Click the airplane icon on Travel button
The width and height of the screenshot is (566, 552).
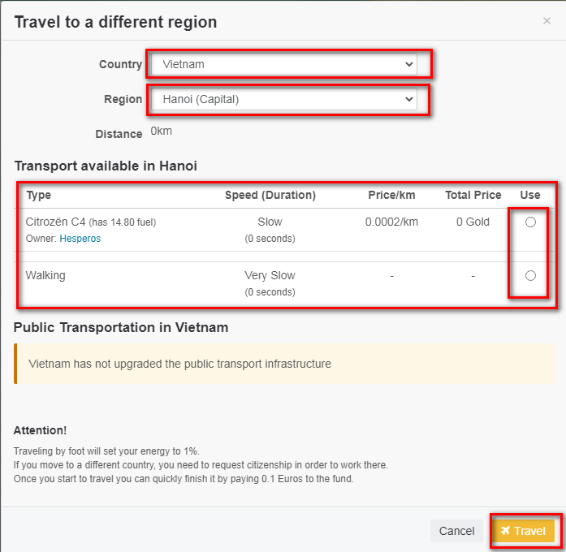pyautogui.click(x=505, y=531)
